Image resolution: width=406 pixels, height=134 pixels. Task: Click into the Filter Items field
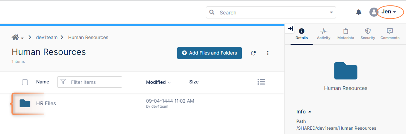click(x=90, y=82)
